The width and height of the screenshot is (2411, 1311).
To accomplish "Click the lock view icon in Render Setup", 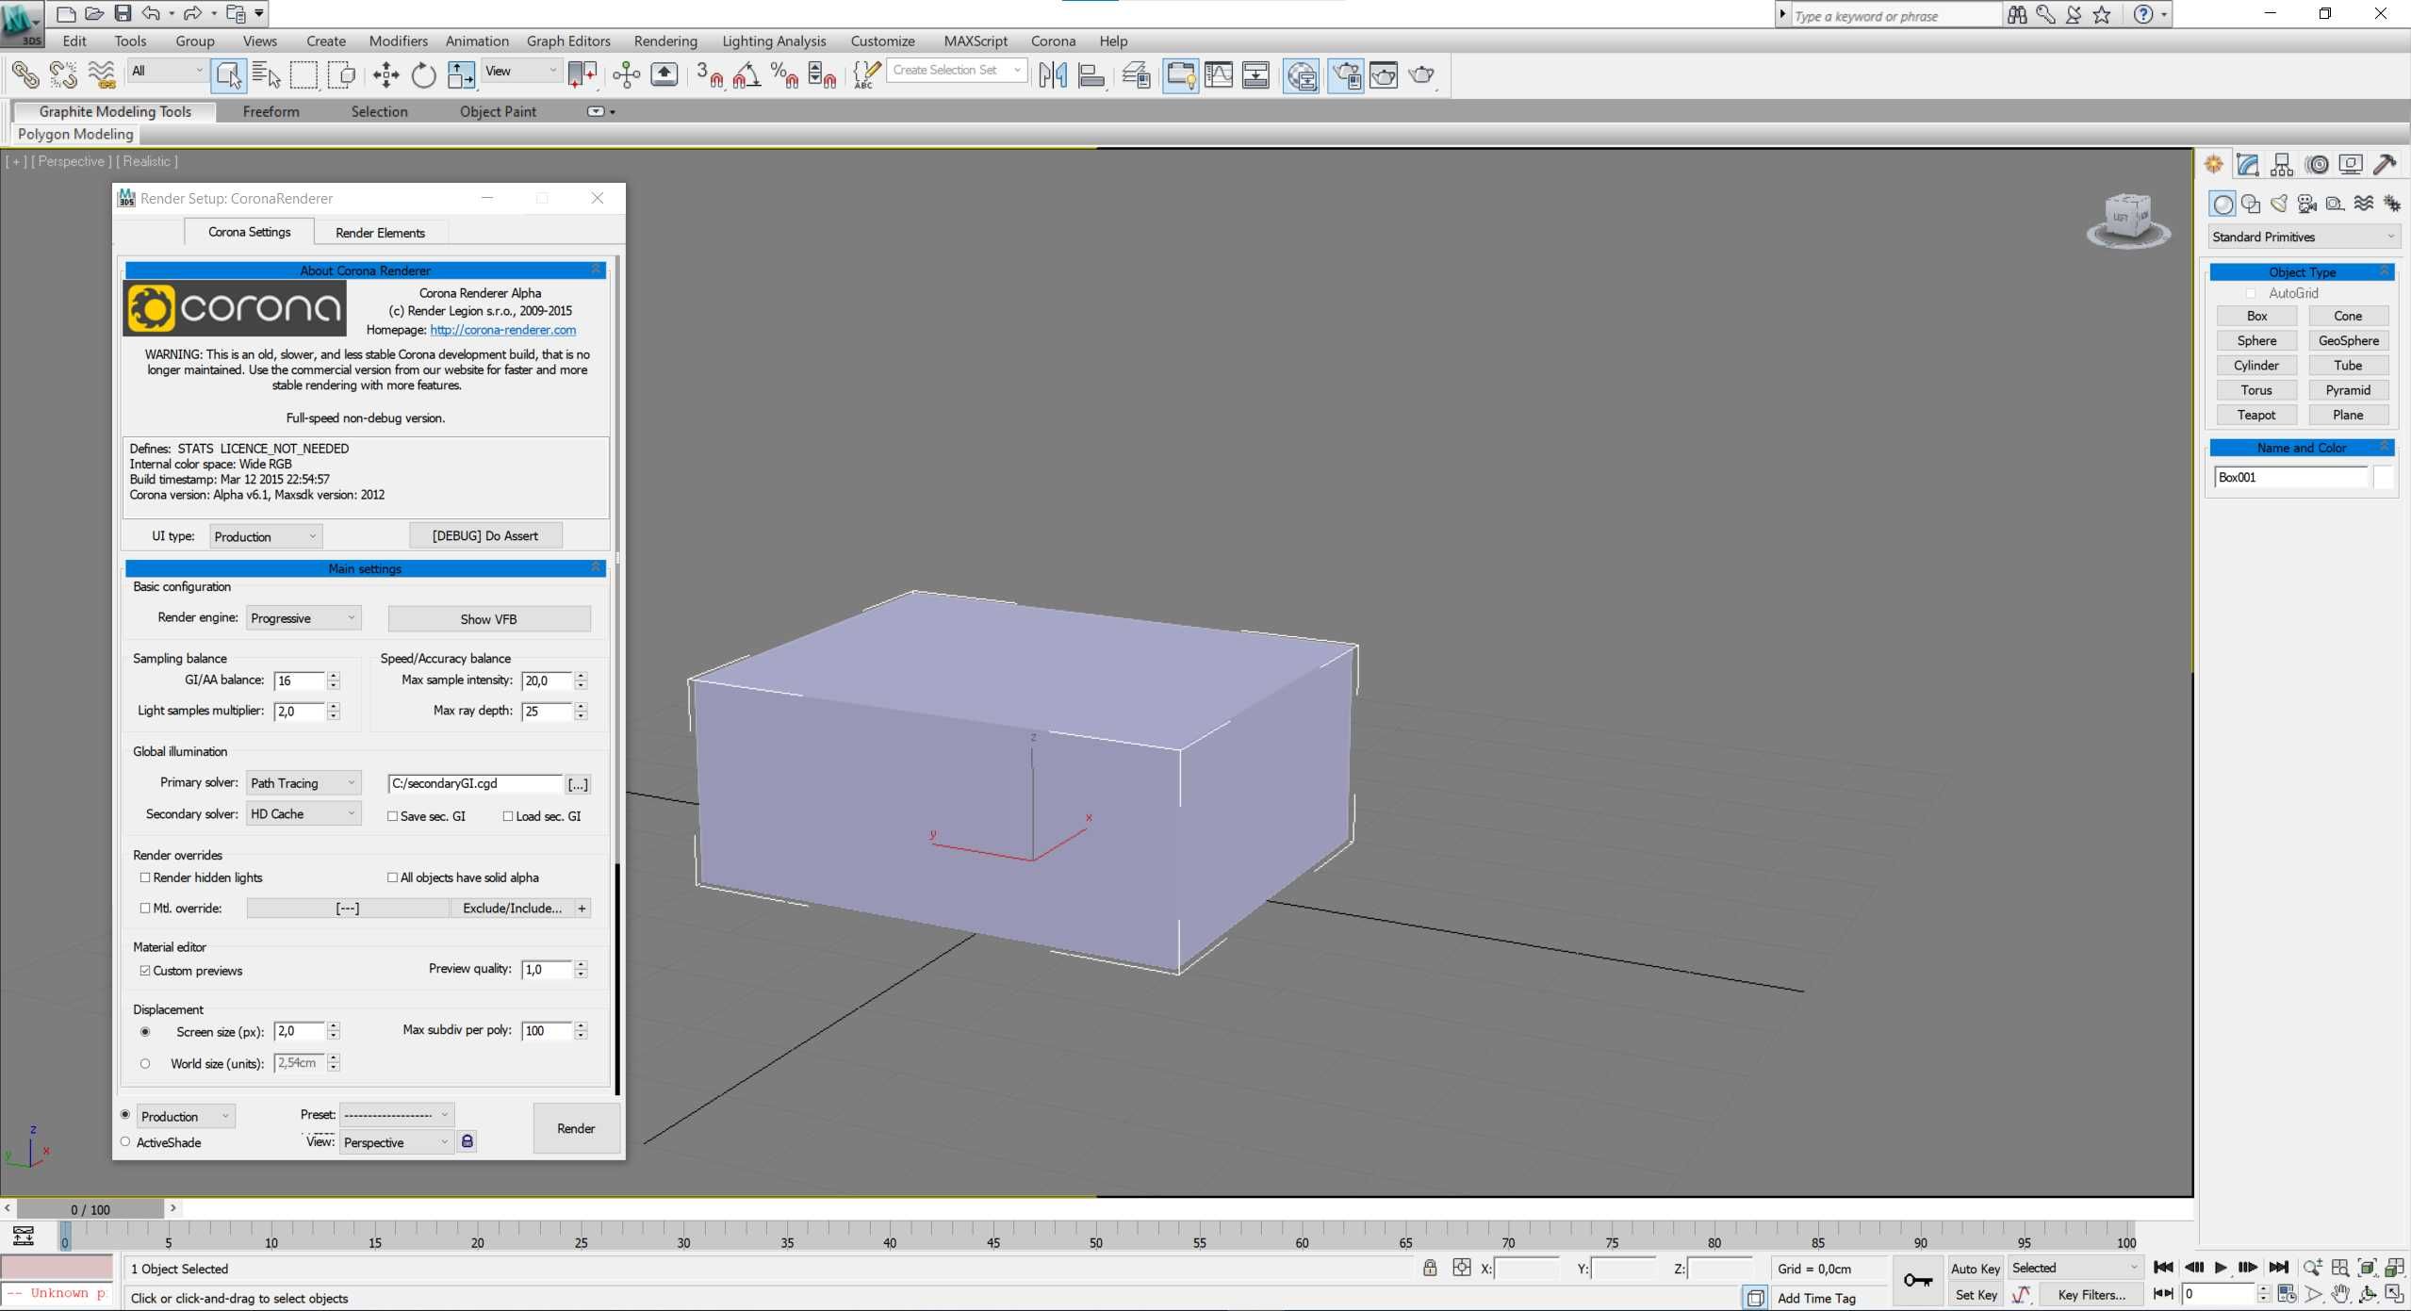I will [467, 1141].
